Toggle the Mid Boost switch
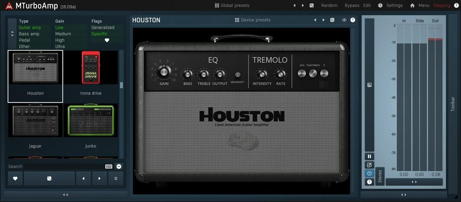 [x=237, y=75]
